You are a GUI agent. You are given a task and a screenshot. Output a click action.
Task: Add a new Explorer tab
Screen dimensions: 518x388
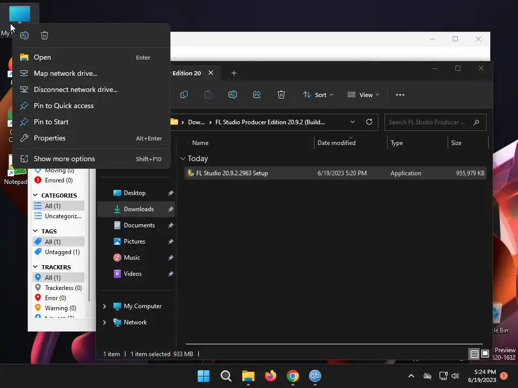click(x=234, y=73)
